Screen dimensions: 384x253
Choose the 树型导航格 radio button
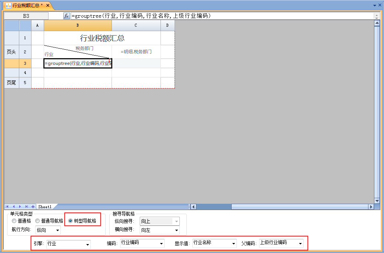point(70,221)
